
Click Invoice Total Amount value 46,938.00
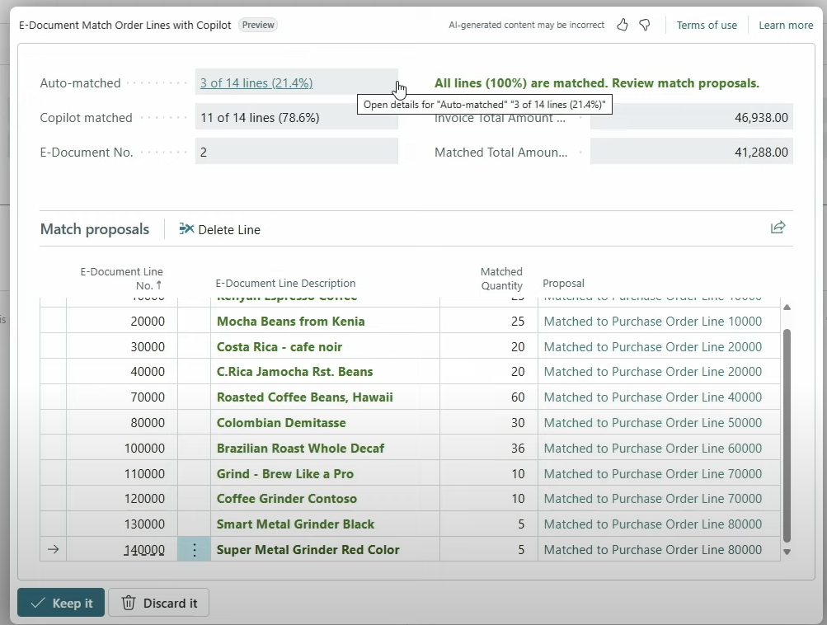click(x=692, y=118)
